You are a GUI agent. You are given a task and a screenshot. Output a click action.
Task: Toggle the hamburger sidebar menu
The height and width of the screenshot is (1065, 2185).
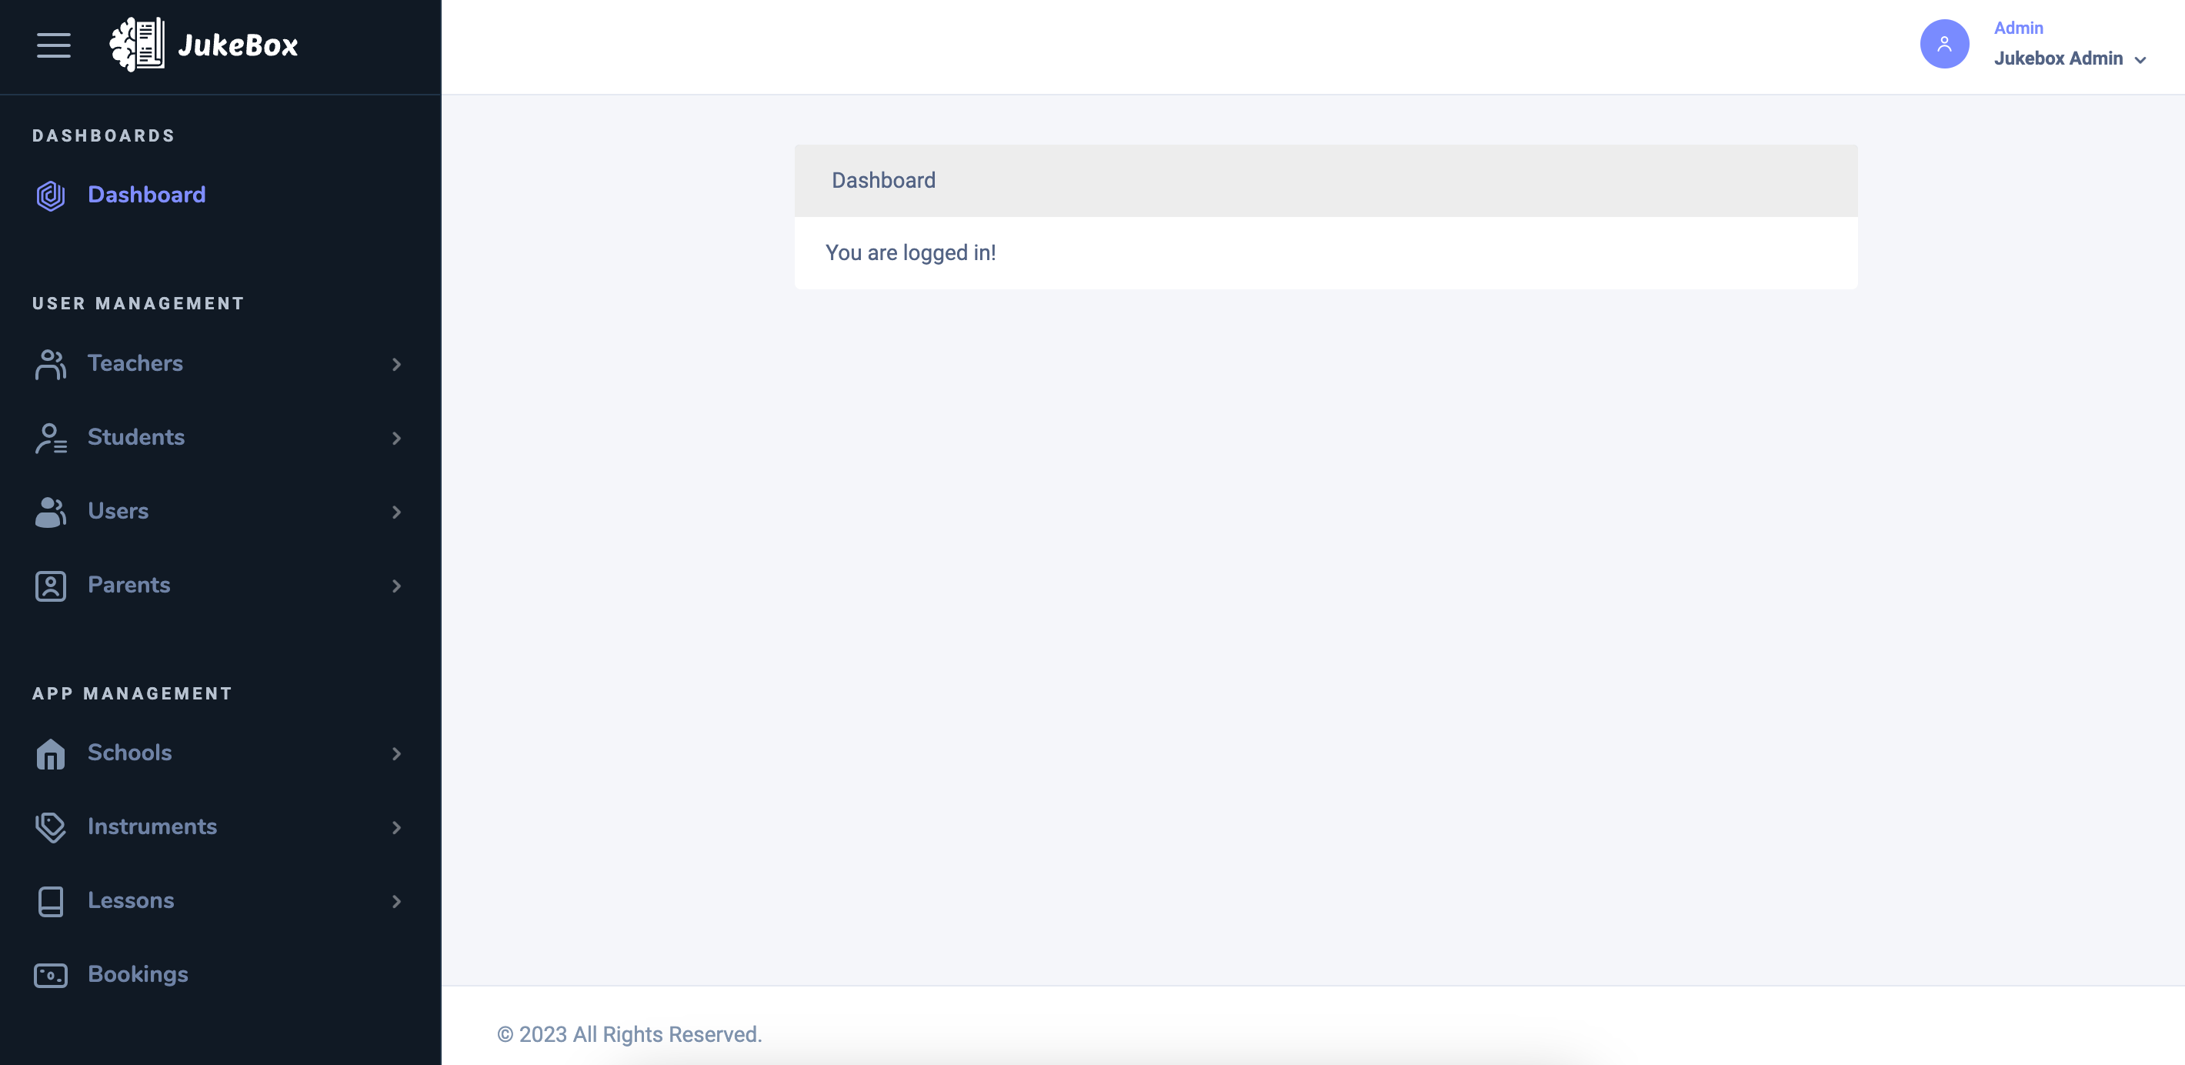[53, 45]
